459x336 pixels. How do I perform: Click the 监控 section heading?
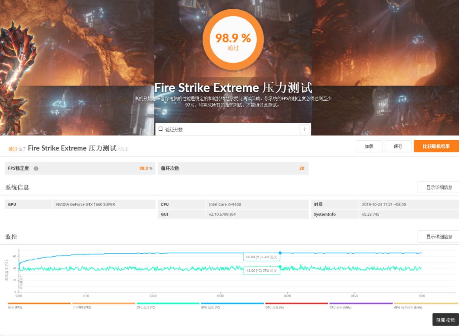11,237
